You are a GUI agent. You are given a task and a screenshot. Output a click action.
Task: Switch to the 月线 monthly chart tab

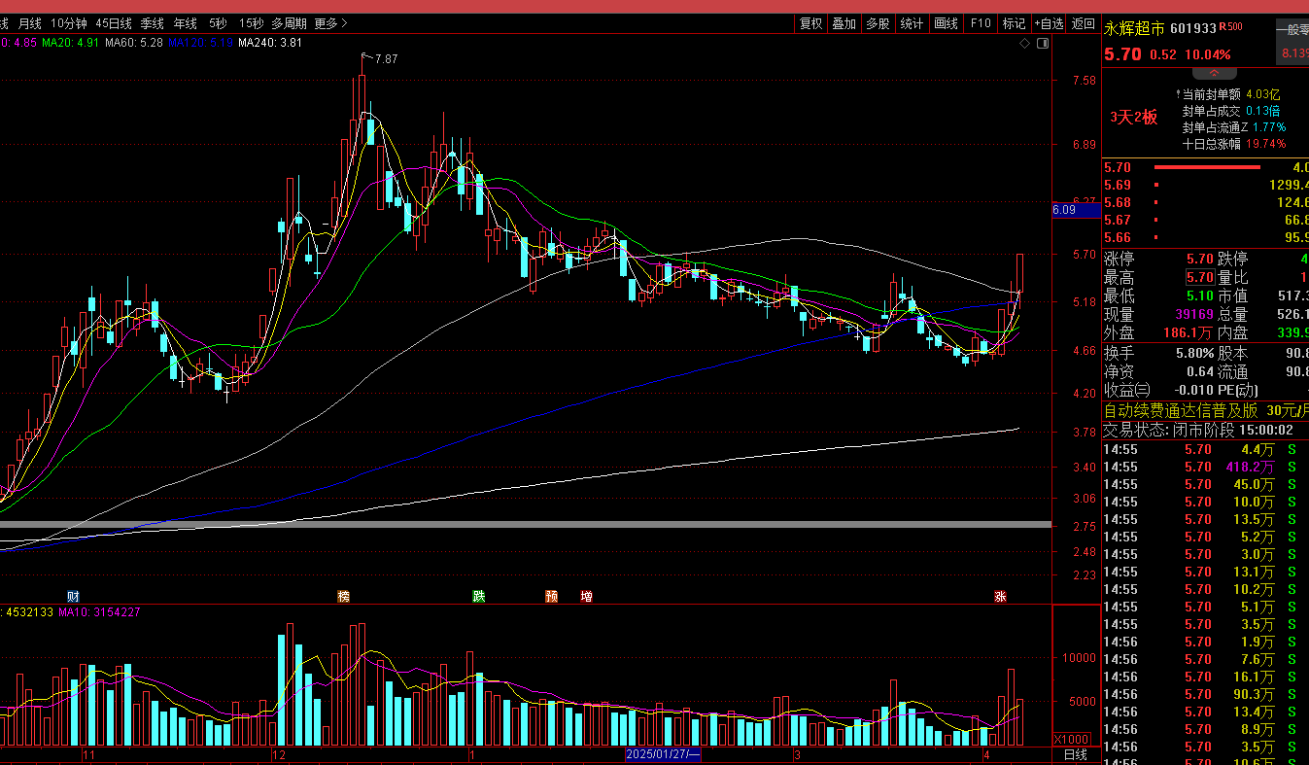tap(30, 23)
